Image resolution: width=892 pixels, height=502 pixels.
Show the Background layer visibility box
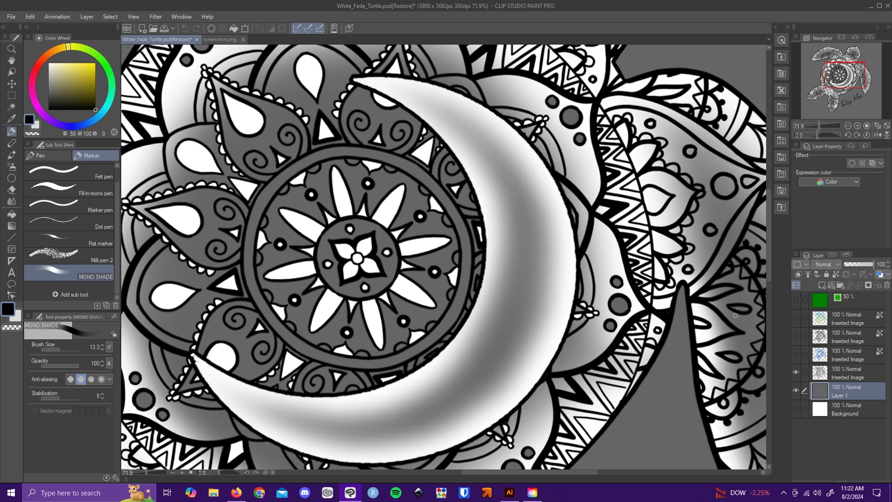coord(795,409)
